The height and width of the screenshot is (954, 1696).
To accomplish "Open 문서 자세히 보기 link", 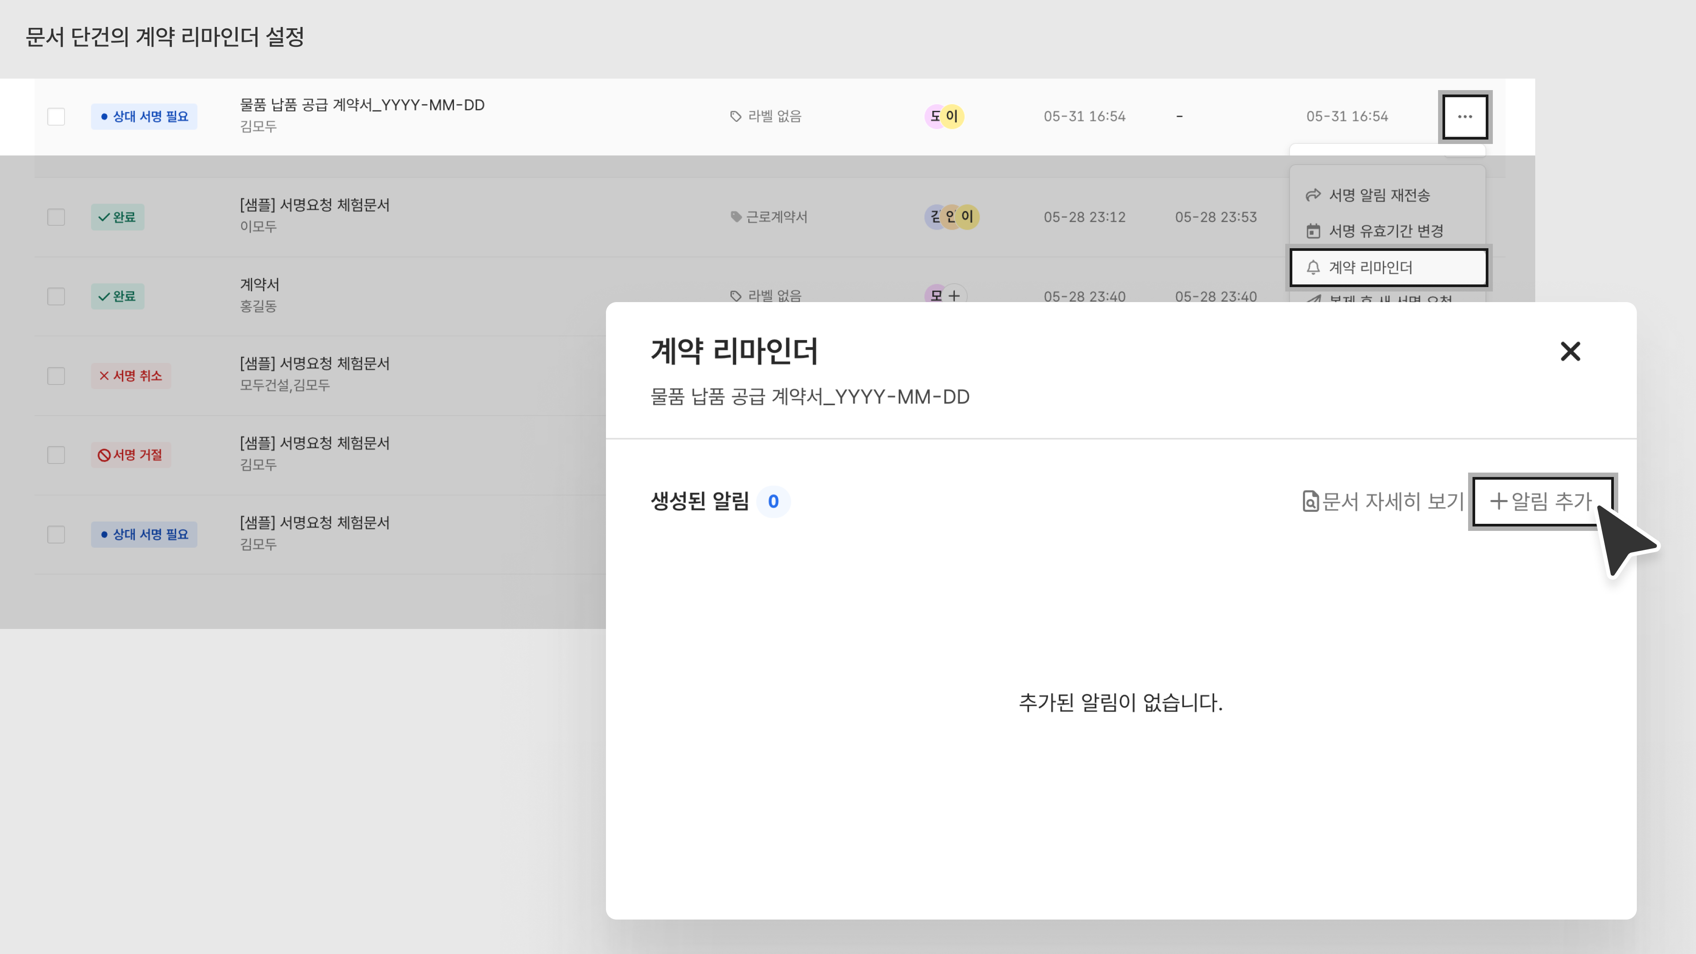I will (1382, 501).
